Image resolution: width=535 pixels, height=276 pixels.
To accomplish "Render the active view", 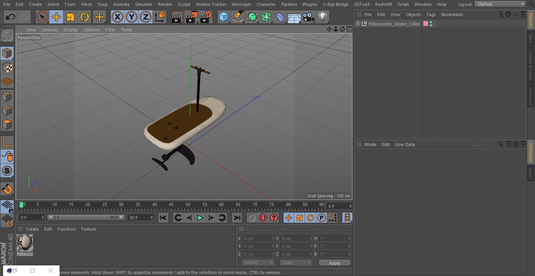I will (177, 17).
